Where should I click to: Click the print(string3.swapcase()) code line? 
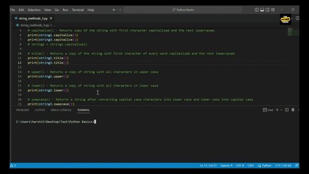[51, 104]
